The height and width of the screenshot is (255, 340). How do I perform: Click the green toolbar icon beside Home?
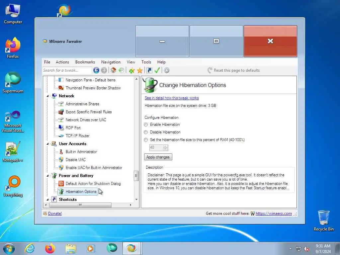pyautogui.click(x=121, y=70)
